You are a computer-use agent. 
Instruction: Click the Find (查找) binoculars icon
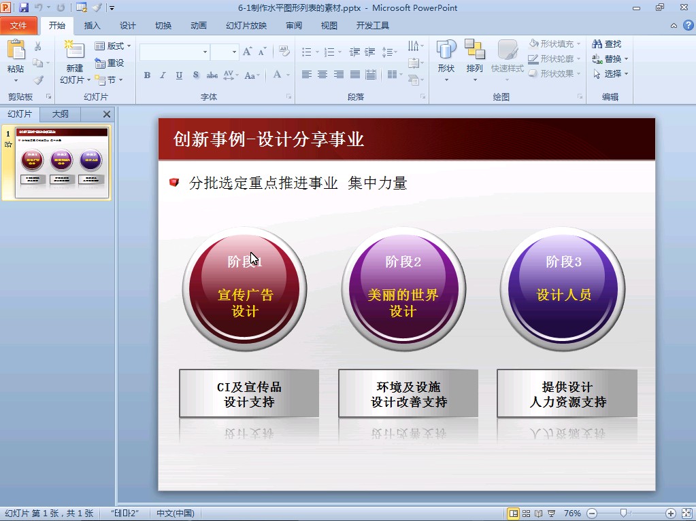coord(597,44)
